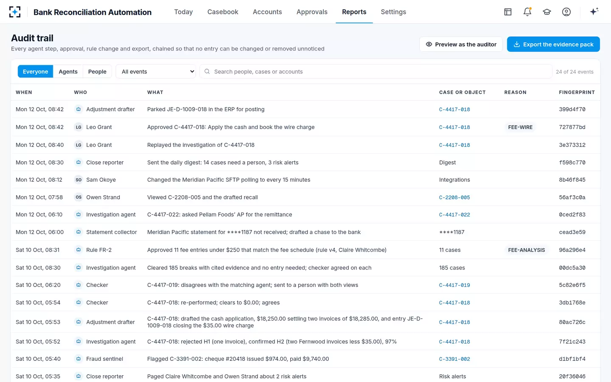This screenshot has width=611, height=382.
Task: Open the graduation cap learning icon
Action: pyautogui.click(x=547, y=12)
